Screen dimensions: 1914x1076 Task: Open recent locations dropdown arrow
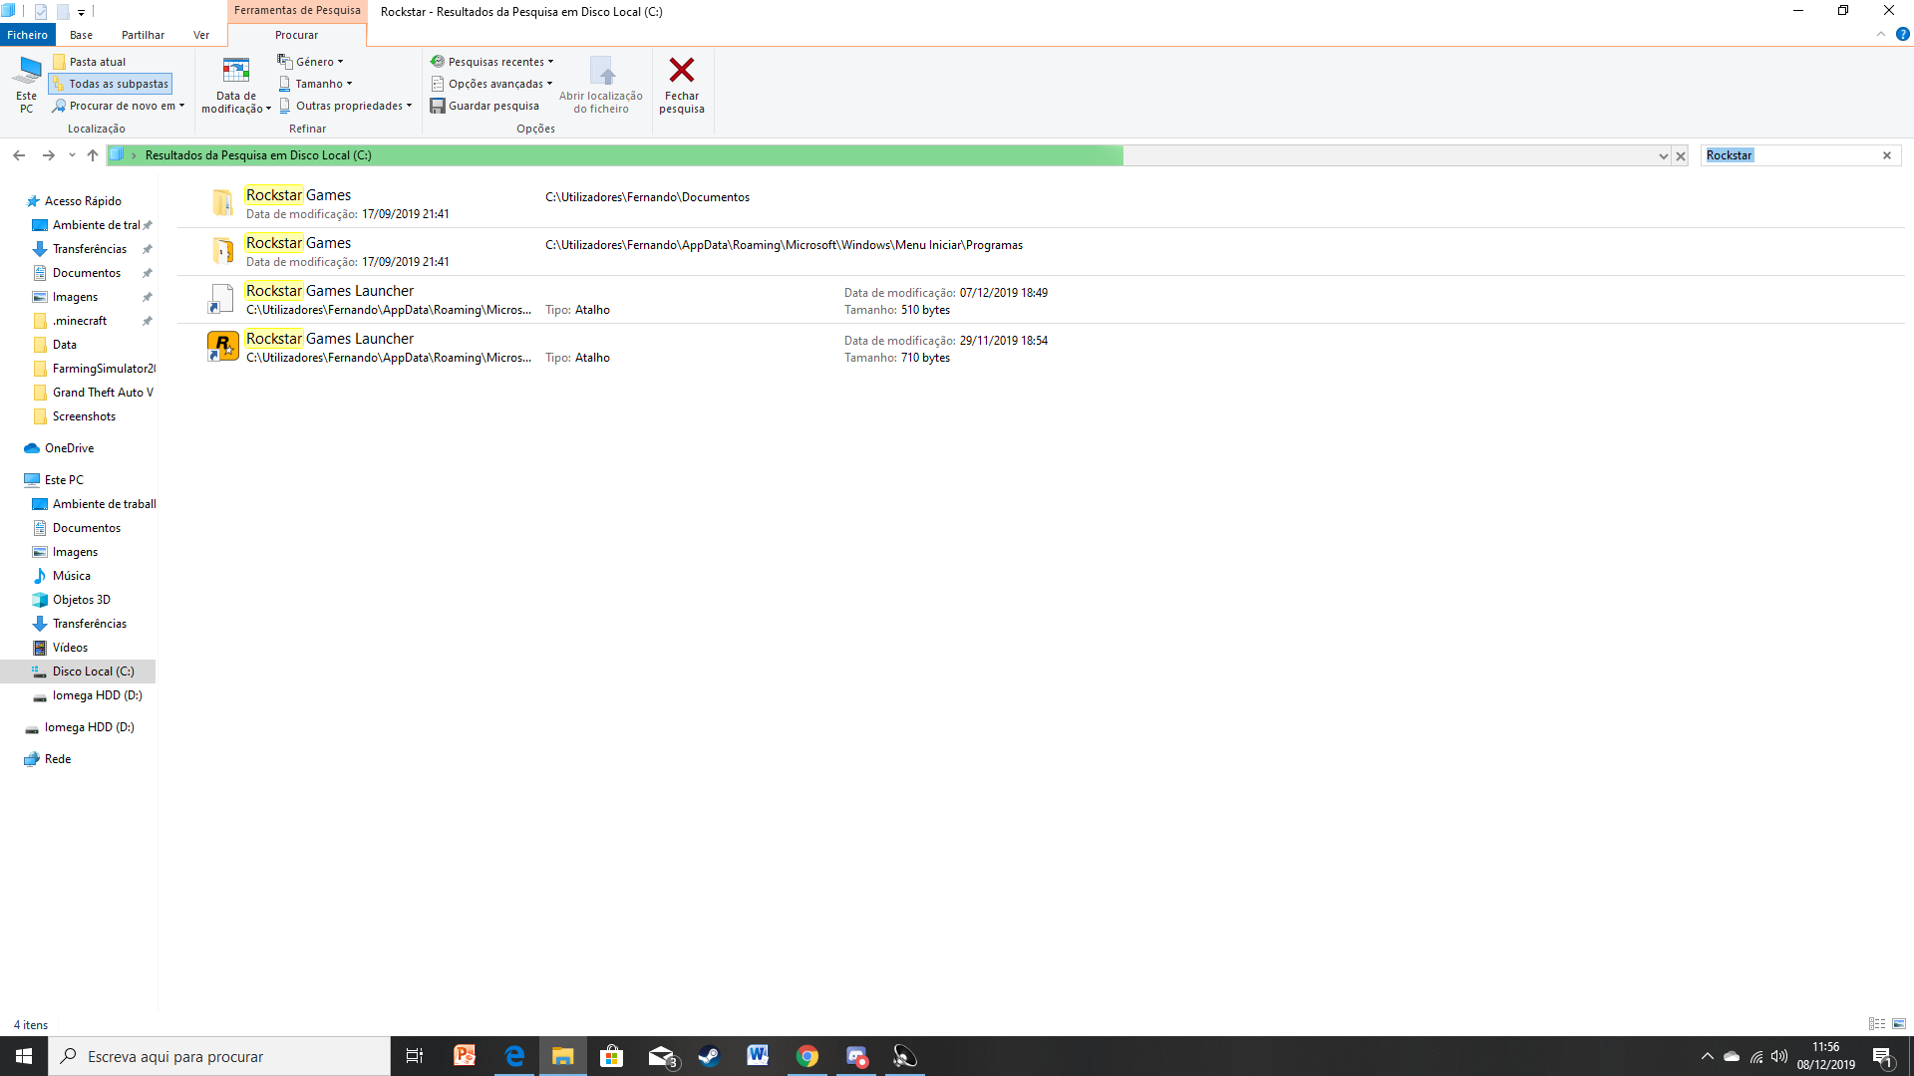72,155
